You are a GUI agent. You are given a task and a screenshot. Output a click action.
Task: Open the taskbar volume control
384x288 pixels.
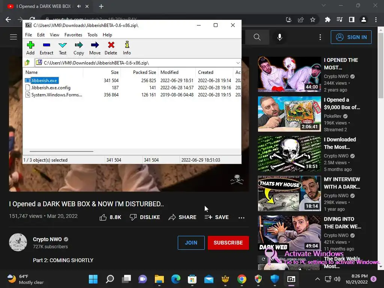pos(337,279)
